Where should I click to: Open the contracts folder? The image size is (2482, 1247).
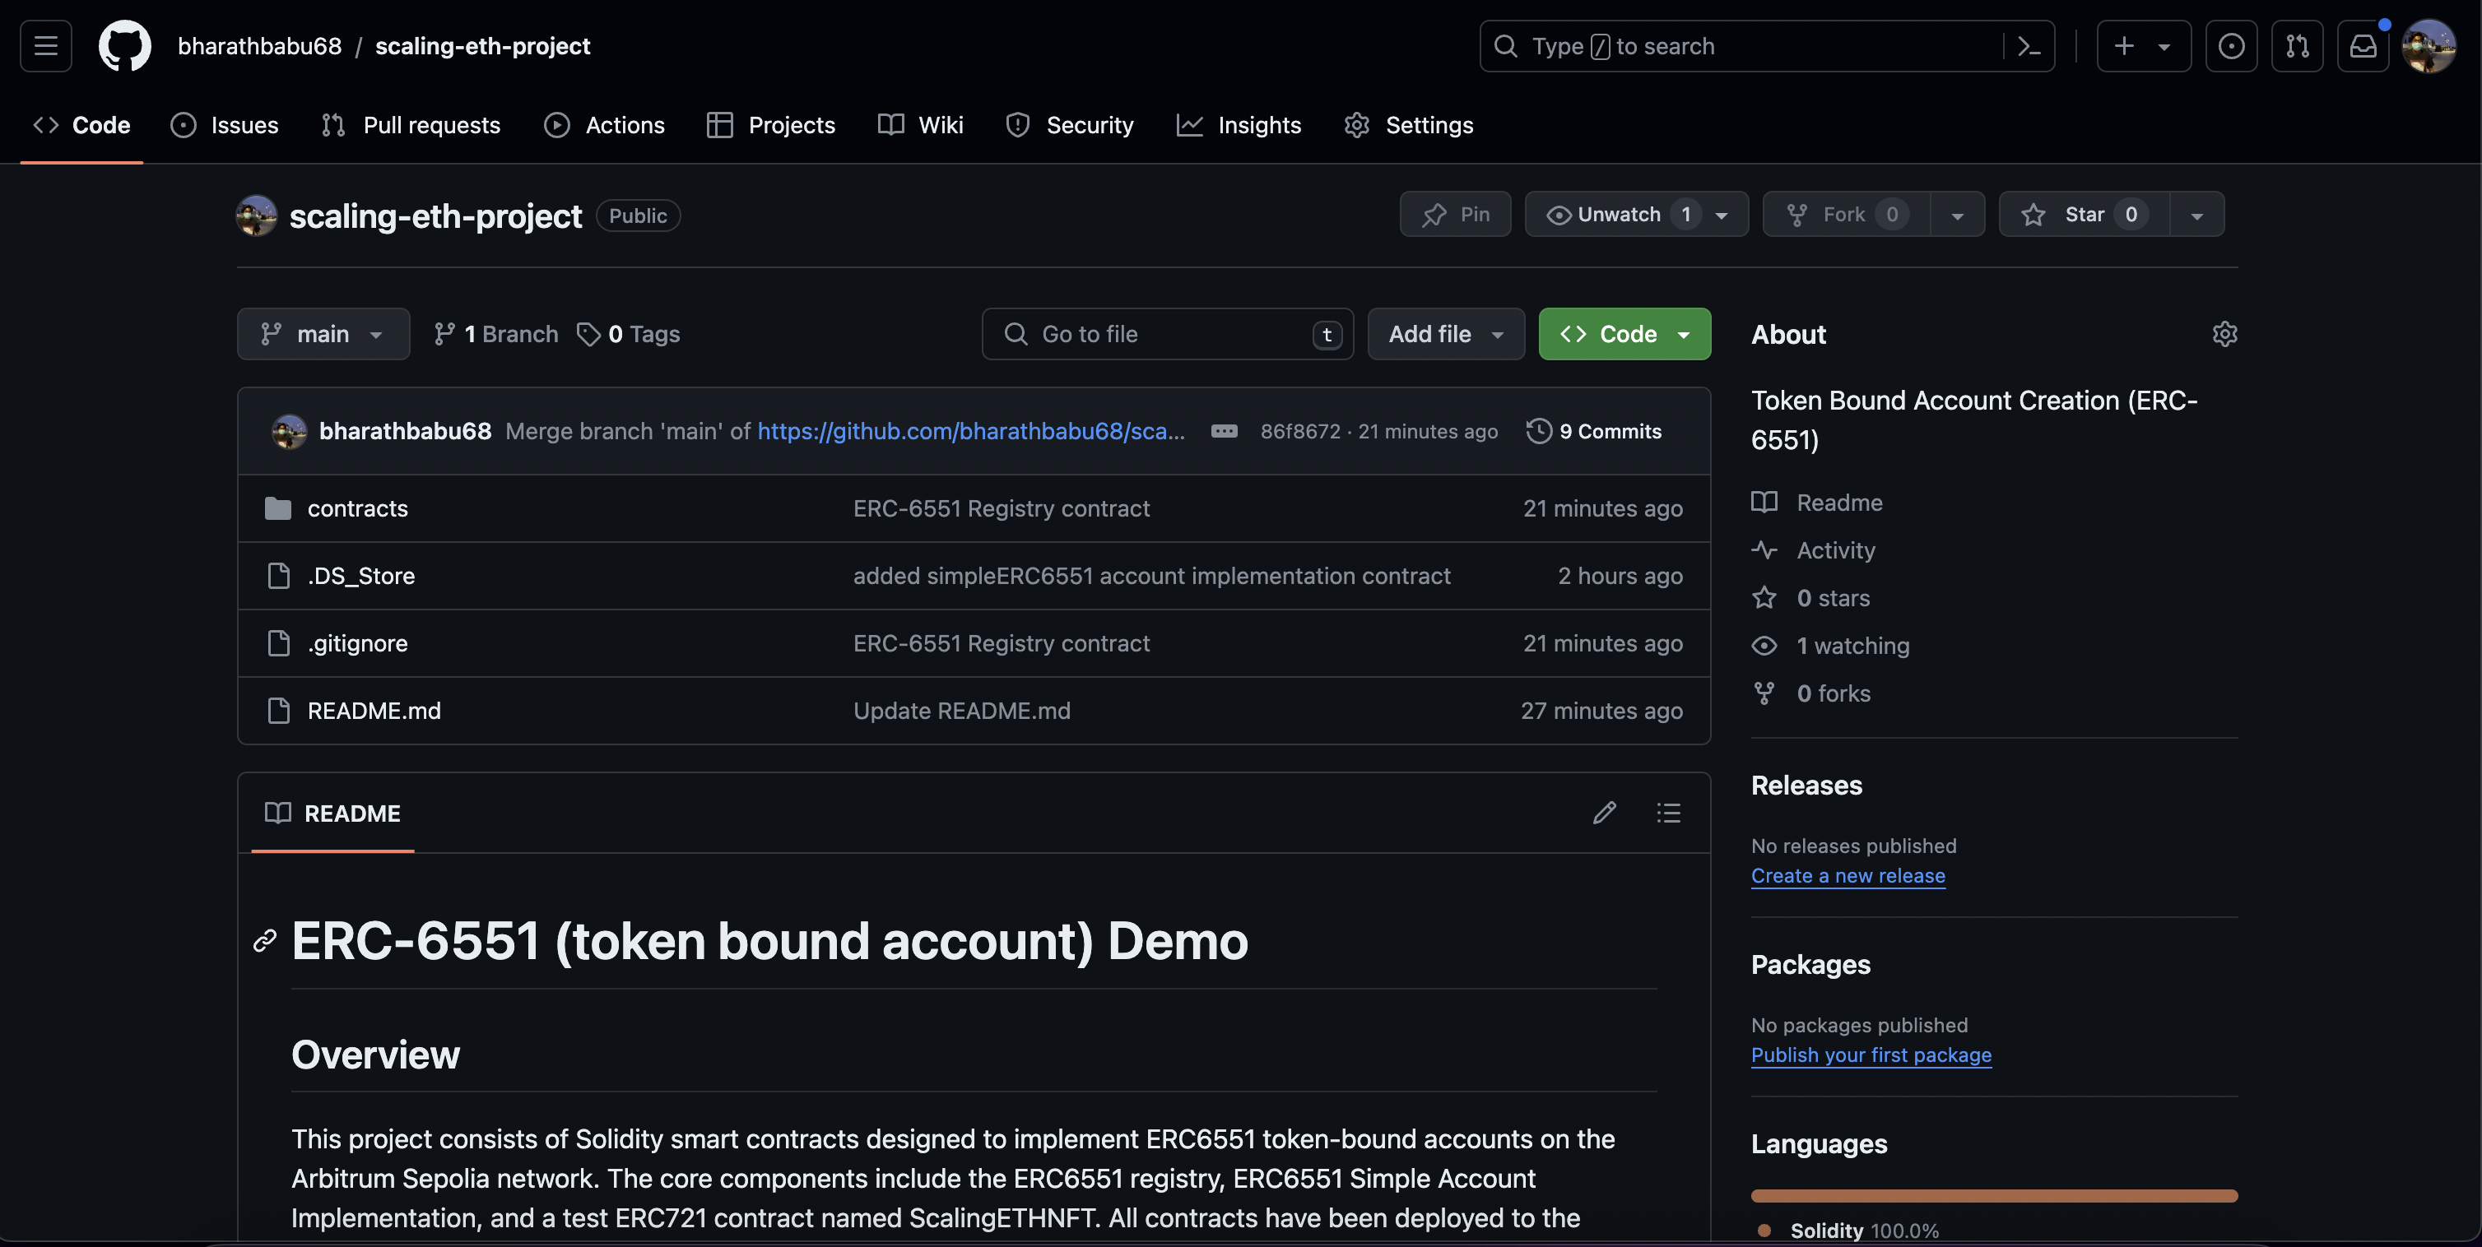coord(357,508)
